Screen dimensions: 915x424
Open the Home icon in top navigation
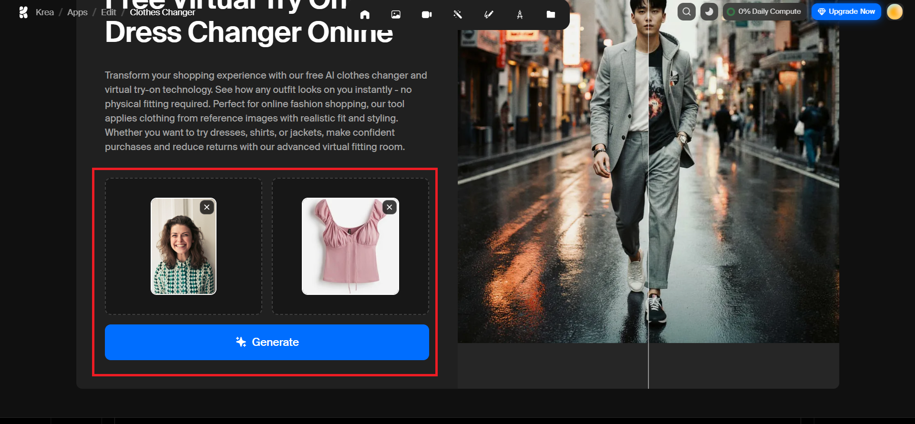365,14
